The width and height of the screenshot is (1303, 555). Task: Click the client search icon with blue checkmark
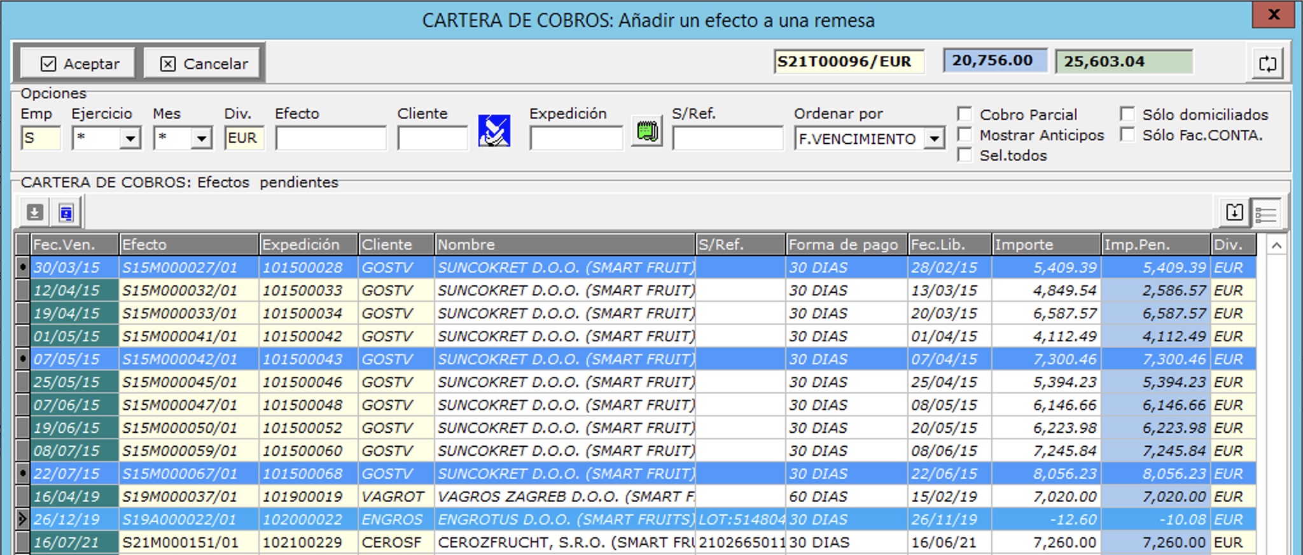pyautogui.click(x=494, y=131)
